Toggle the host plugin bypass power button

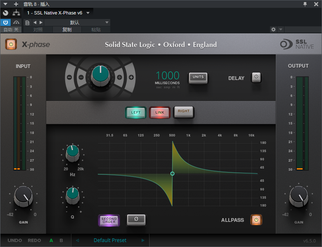click(5, 22)
